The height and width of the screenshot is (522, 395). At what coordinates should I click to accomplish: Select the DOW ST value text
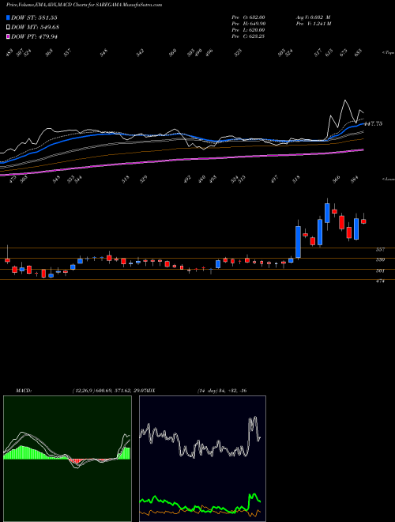[47, 17]
